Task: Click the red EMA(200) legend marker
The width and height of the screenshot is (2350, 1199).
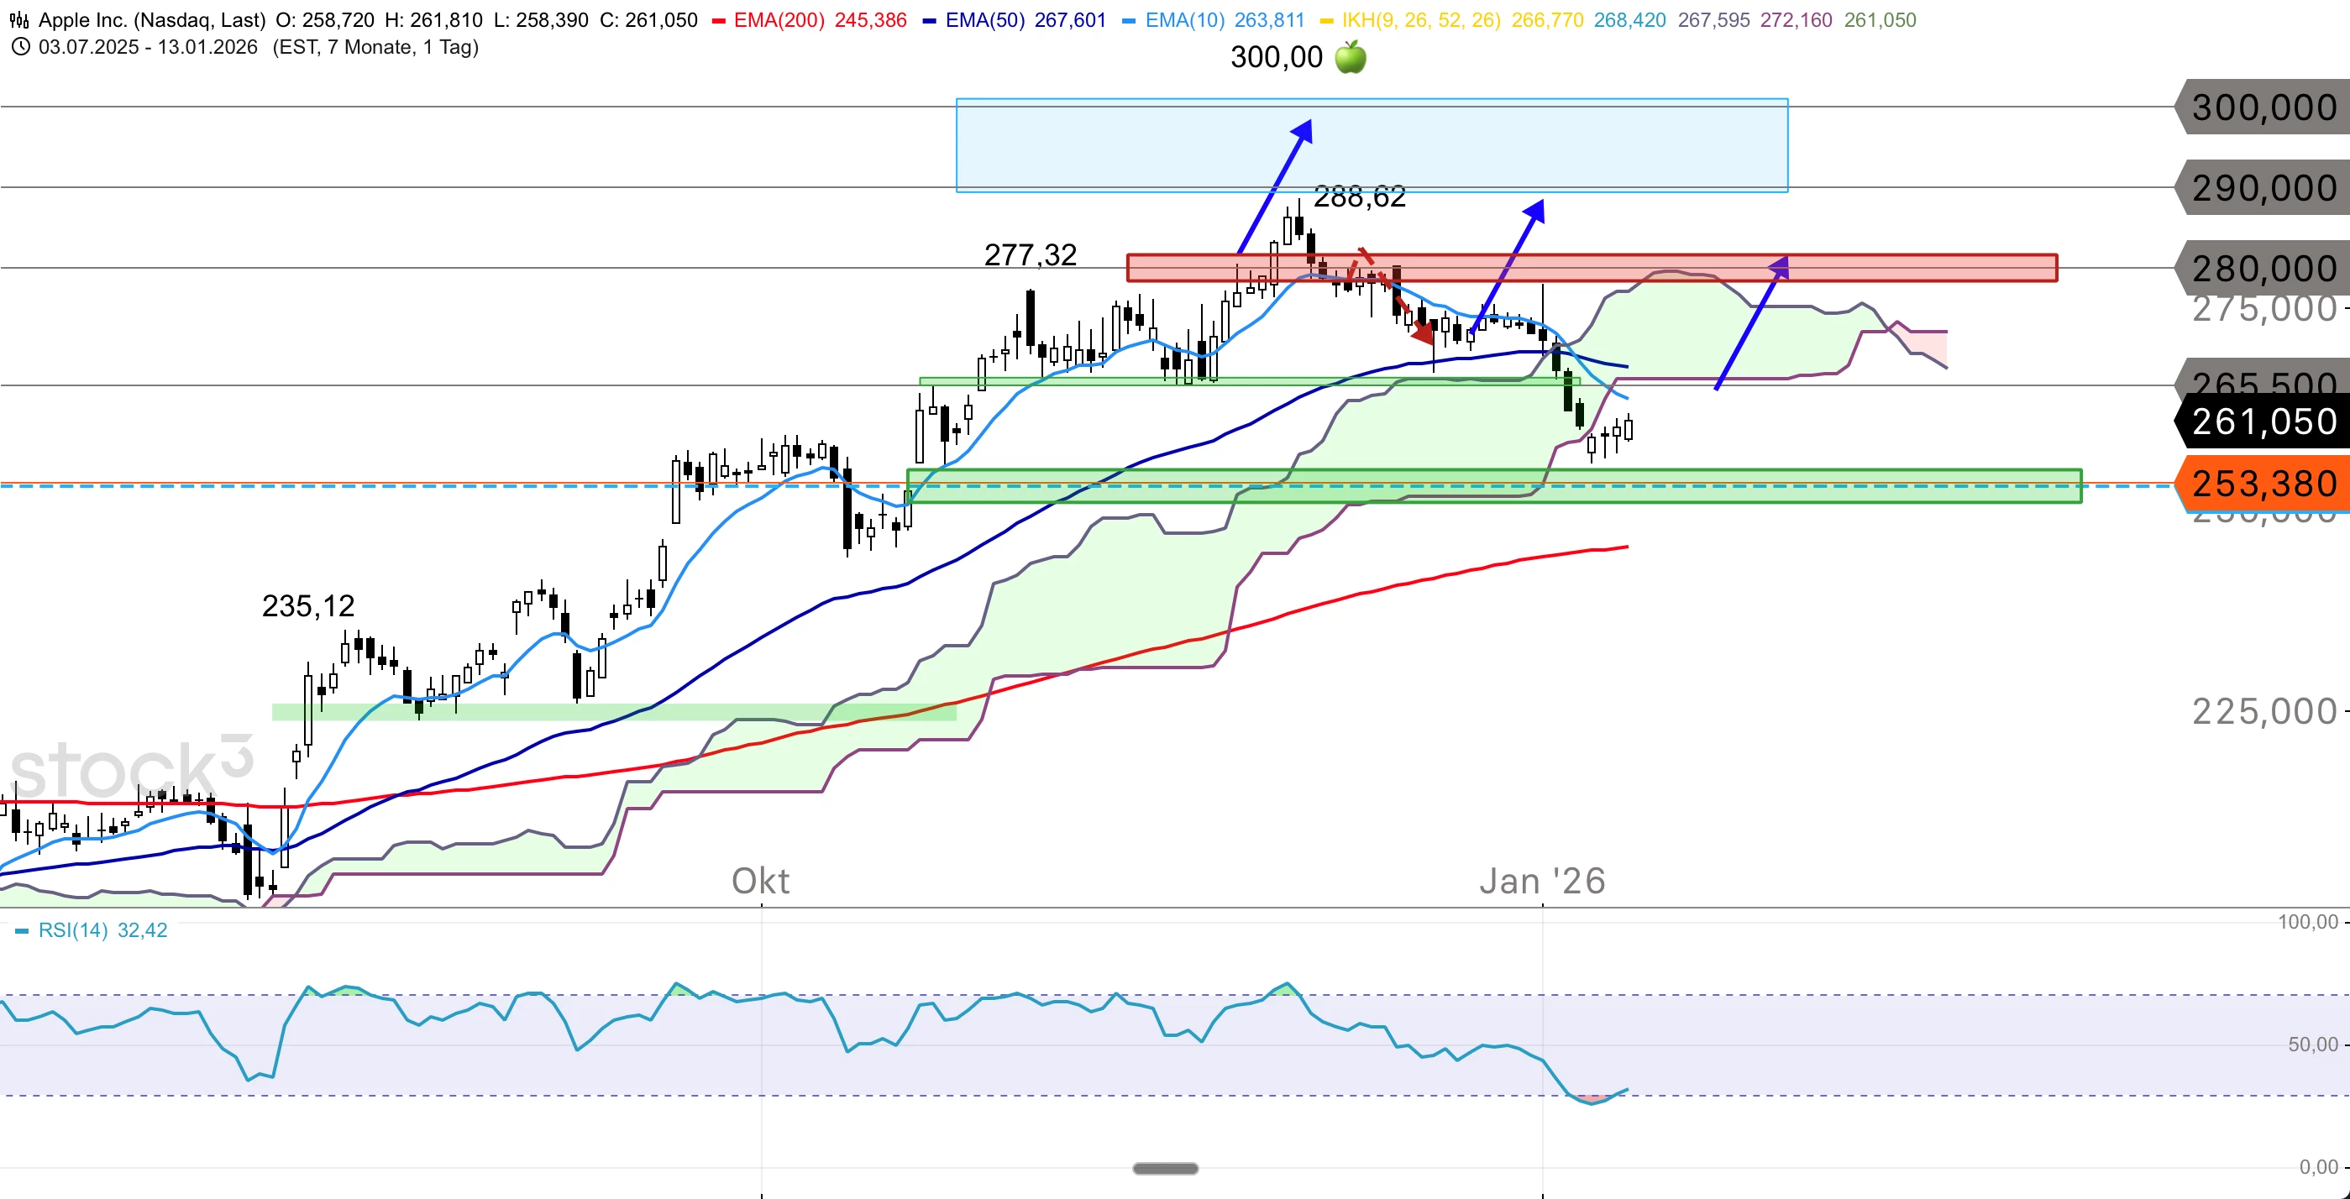Action: [719, 21]
